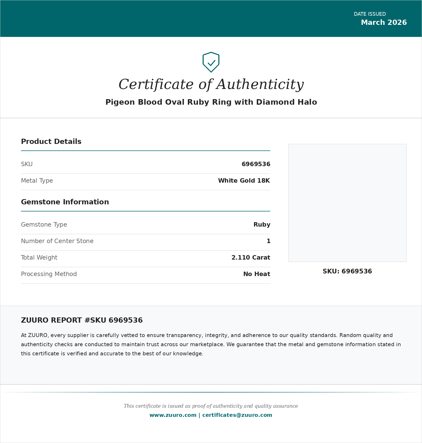Screen dimensions: 422x443
Task: Select the White Gold 18K value
Action: [x=244, y=181]
